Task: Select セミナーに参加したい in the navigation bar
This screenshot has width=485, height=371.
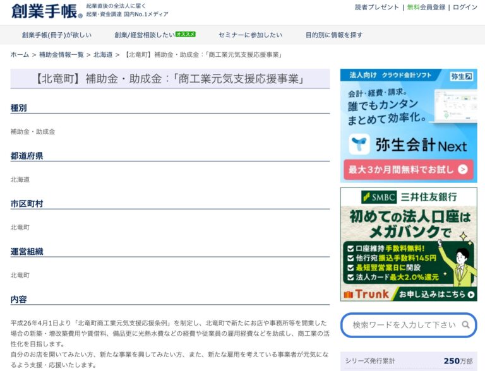Action: pos(250,35)
